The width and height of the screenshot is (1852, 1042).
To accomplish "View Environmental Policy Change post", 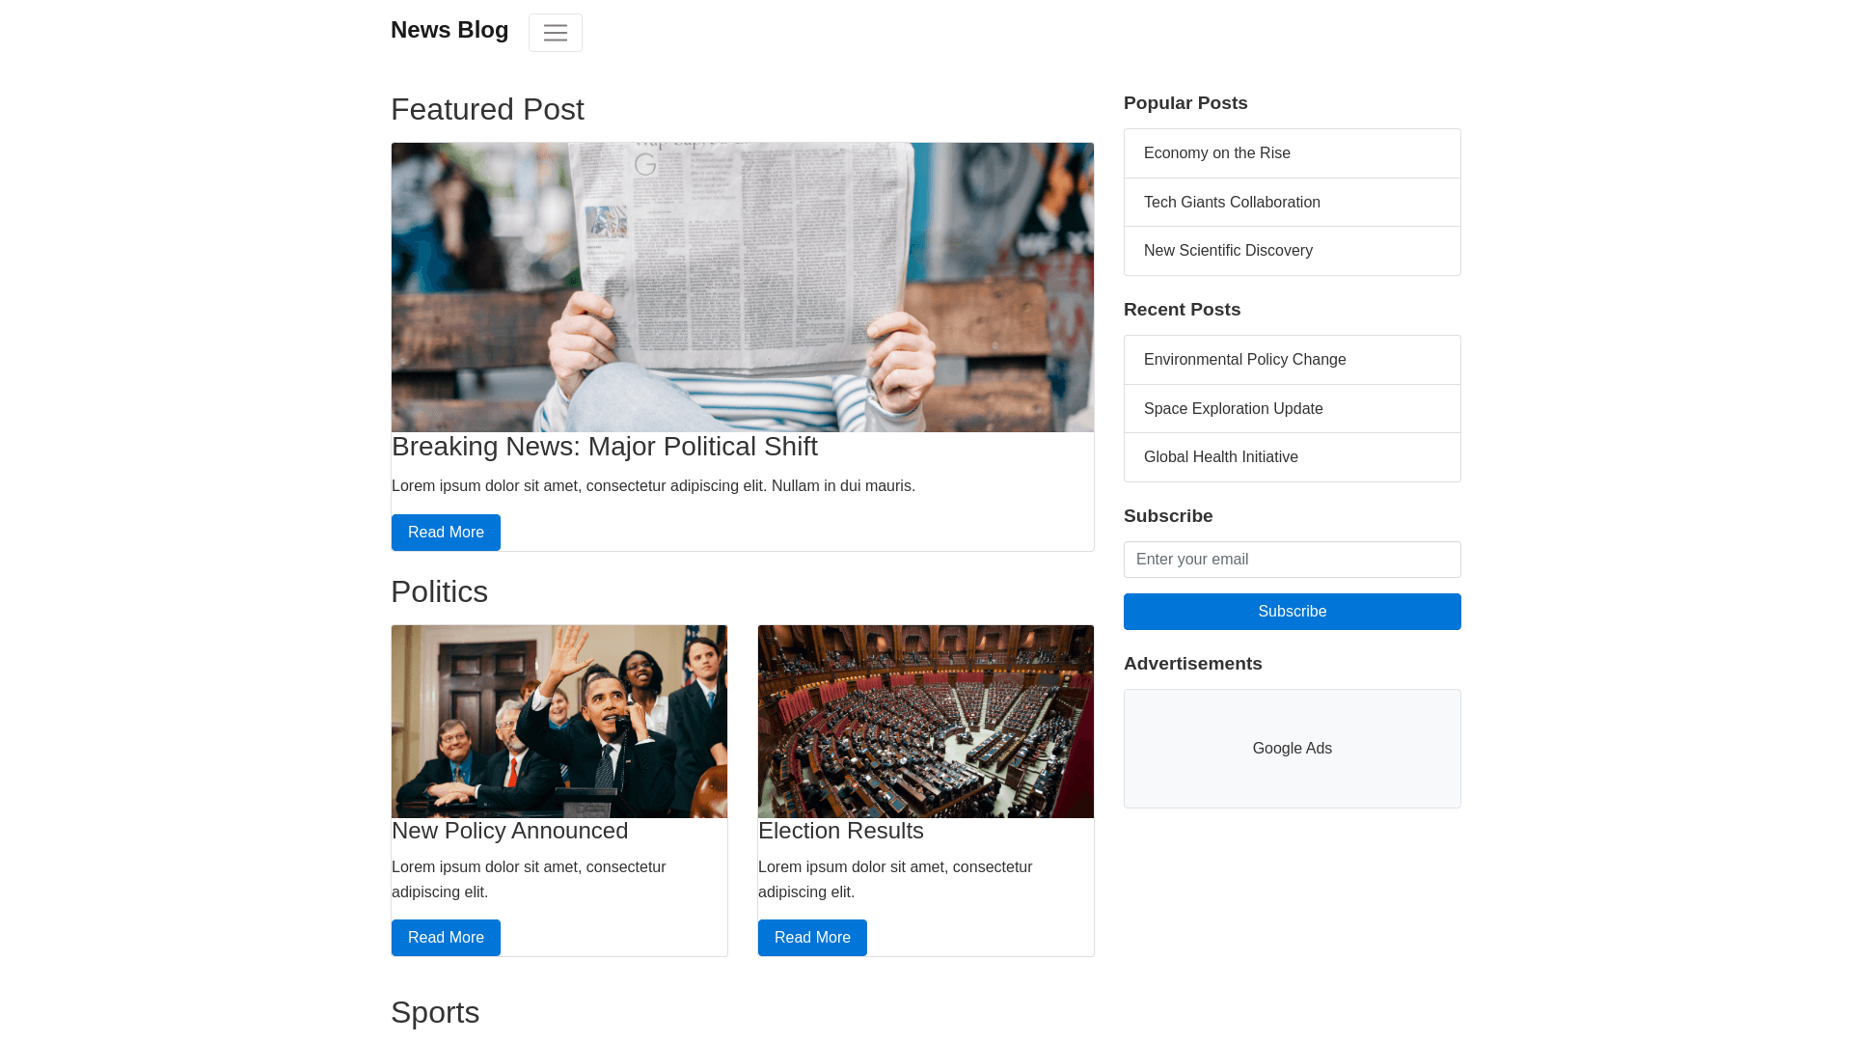I will pos(1292,360).
